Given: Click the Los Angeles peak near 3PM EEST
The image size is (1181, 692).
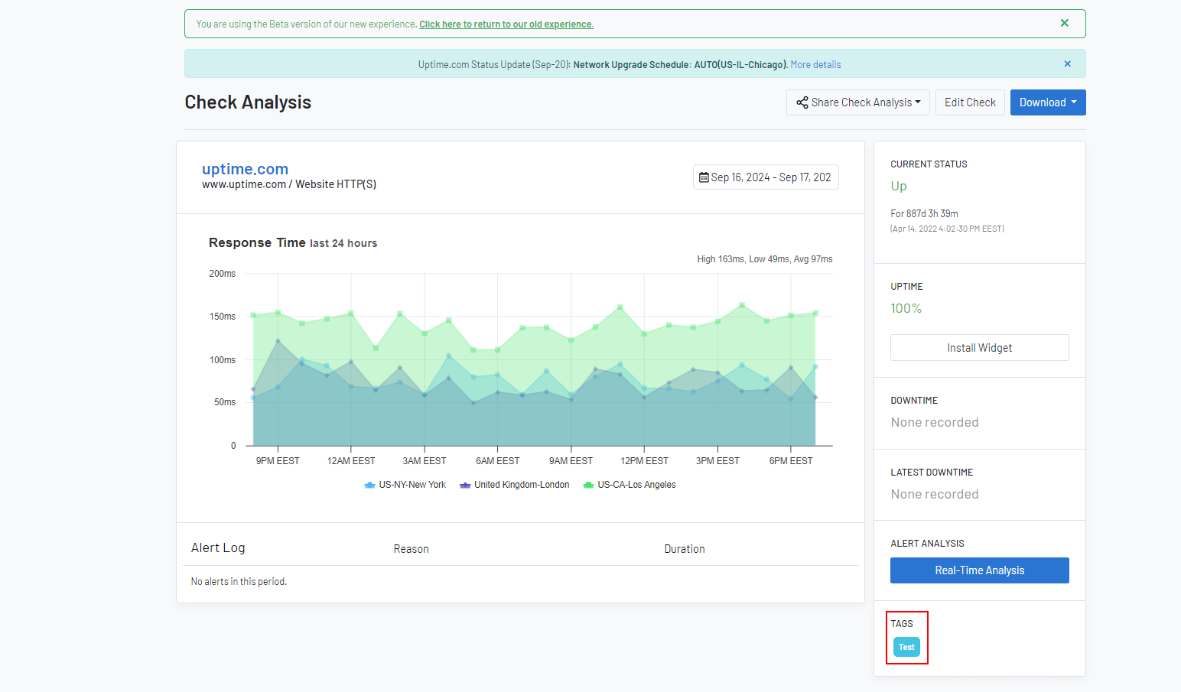Looking at the screenshot, I should [x=742, y=305].
